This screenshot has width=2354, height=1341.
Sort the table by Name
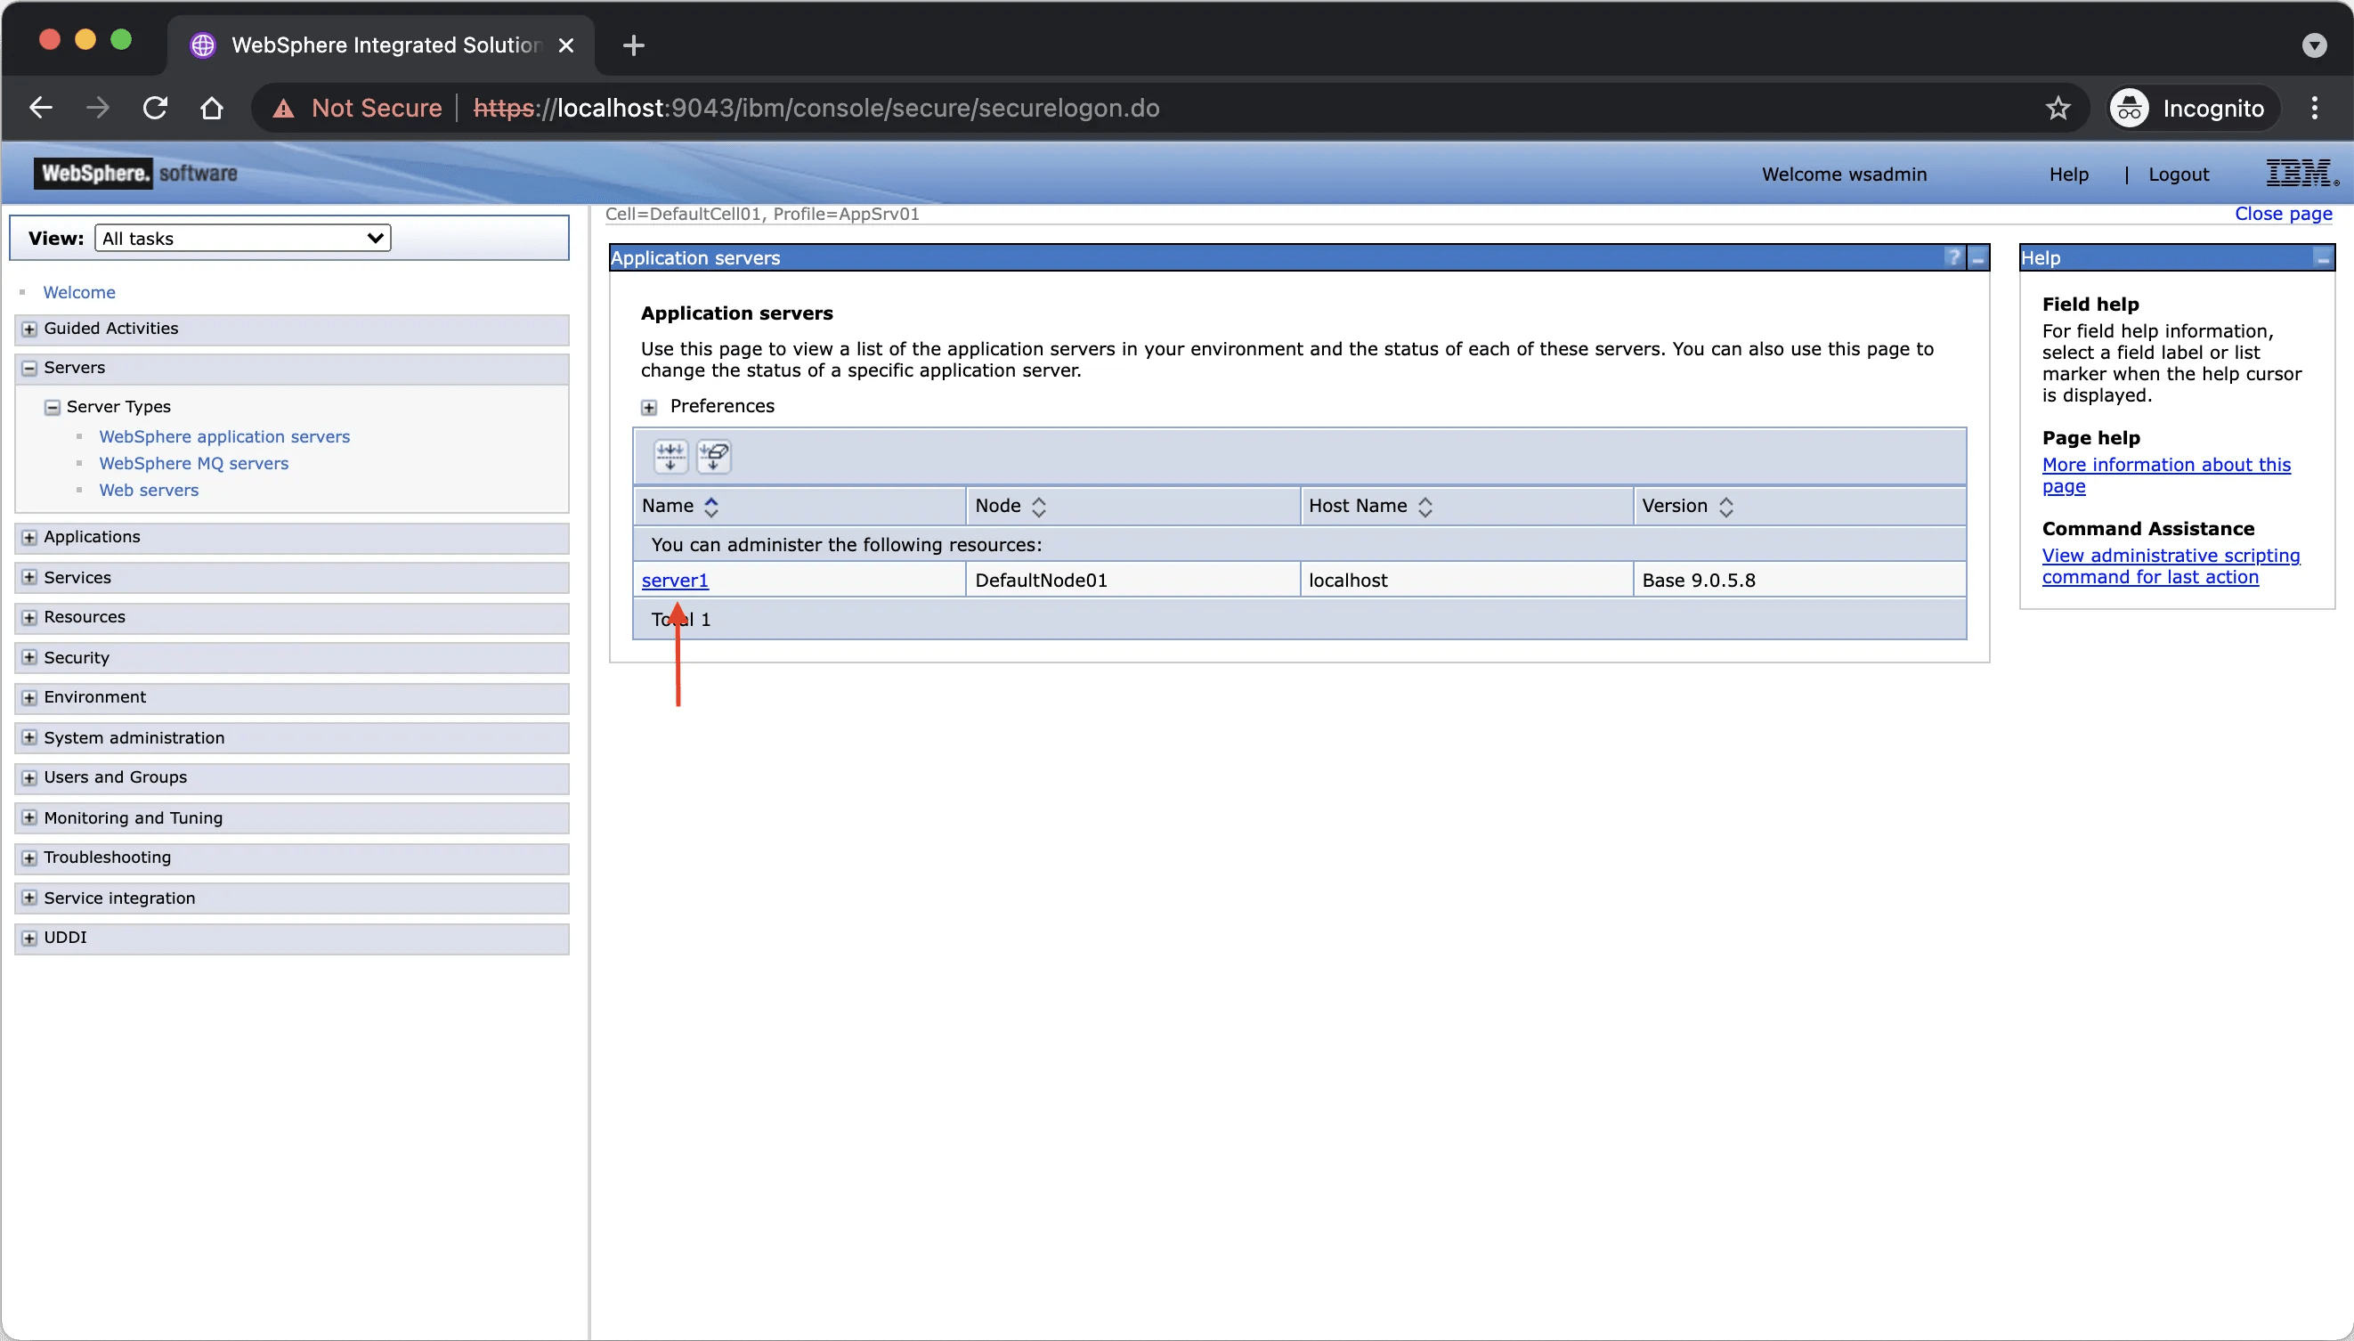coord(710,507)
